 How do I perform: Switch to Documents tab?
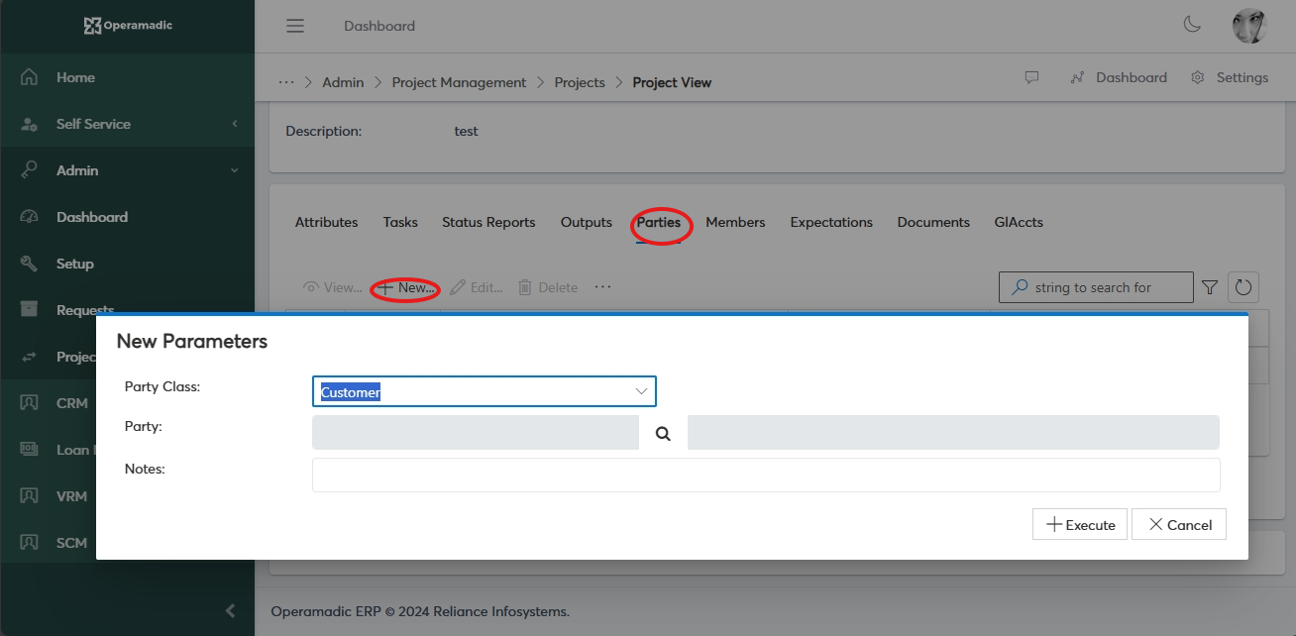pyautogui.click(x=933, y=222)
